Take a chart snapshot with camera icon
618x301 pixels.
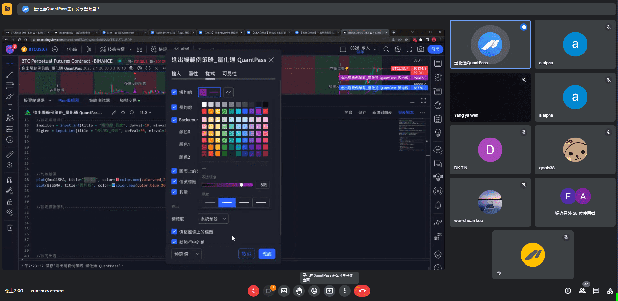pos(420,49)
